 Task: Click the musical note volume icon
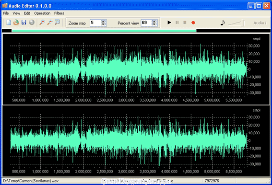[223, 23]
